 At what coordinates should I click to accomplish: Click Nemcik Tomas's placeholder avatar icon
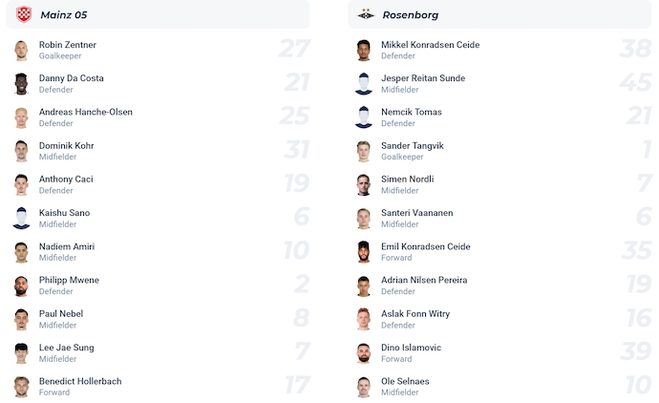[x=363, y=117]
